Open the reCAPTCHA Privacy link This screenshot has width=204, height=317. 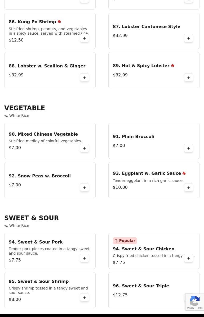pyautogui.click(x=191, y=308)
